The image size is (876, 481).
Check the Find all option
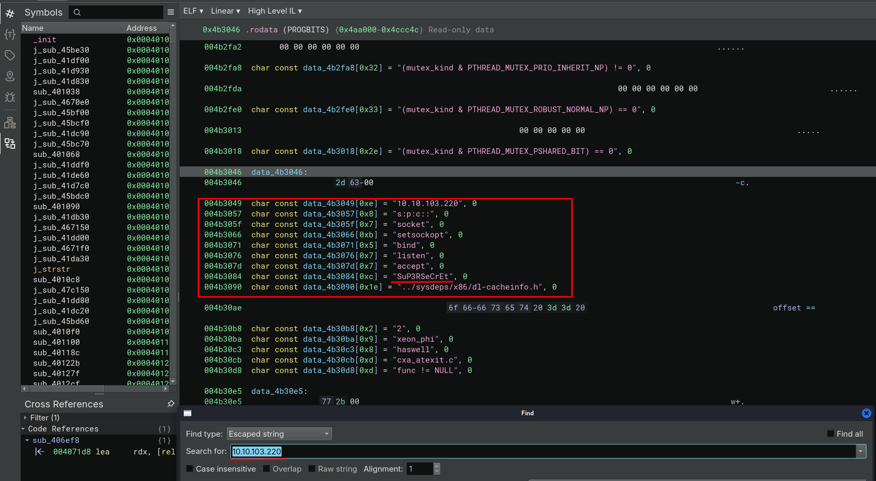pos(831,434)
